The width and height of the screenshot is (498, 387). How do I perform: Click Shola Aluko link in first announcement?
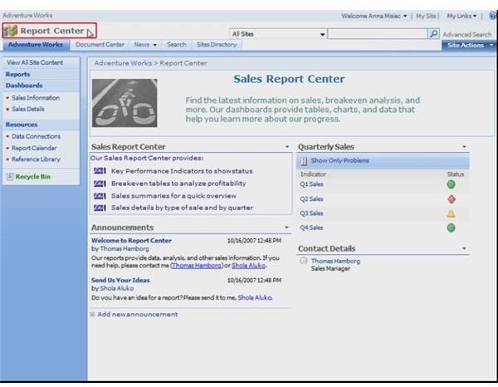248,266
